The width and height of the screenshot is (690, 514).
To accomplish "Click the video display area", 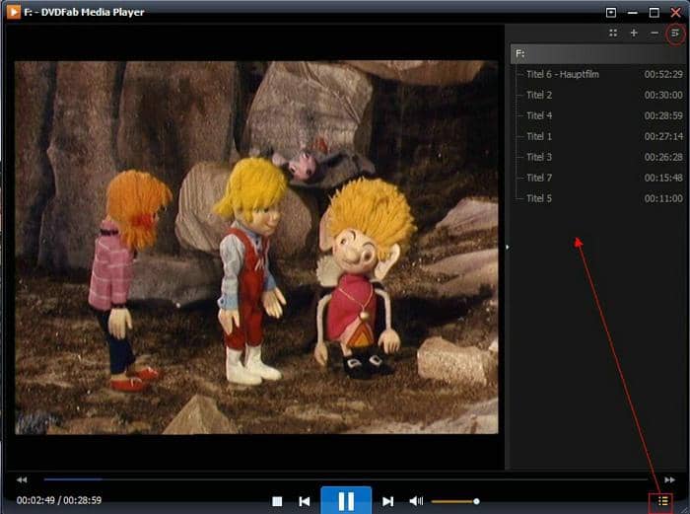I will [x=256, y=247].
